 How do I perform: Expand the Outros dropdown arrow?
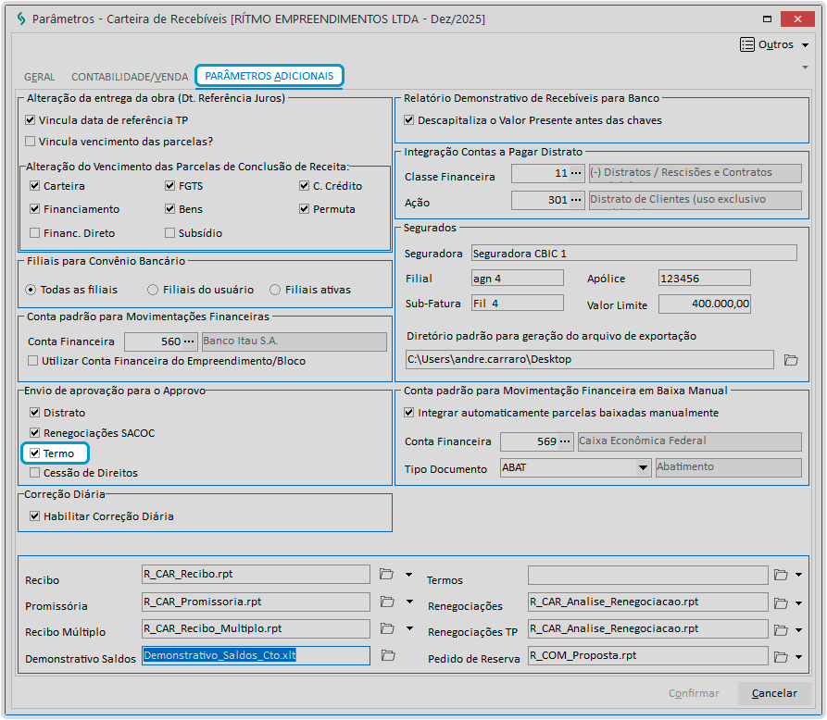(x=806, y=44)
